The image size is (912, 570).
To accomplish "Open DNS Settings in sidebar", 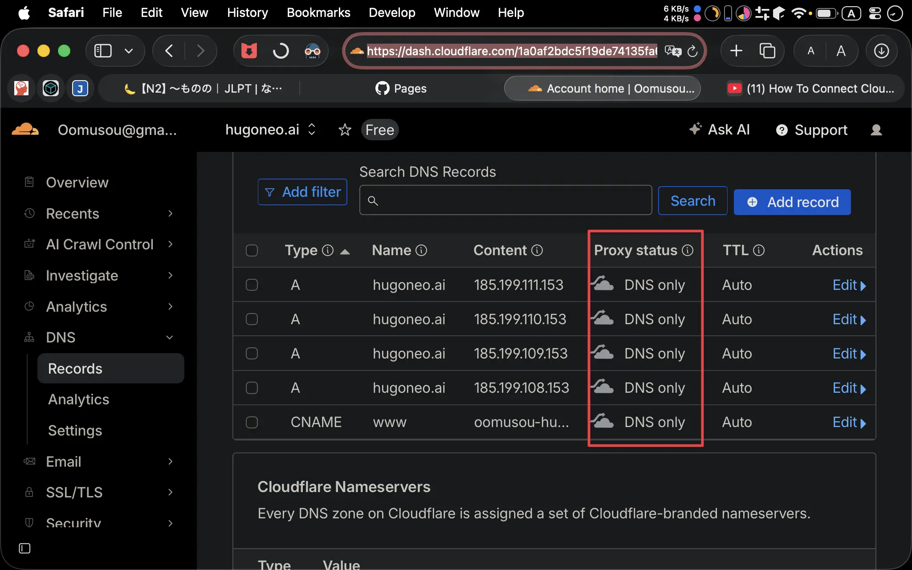I will pyautogui.click(x=75, y=430).
